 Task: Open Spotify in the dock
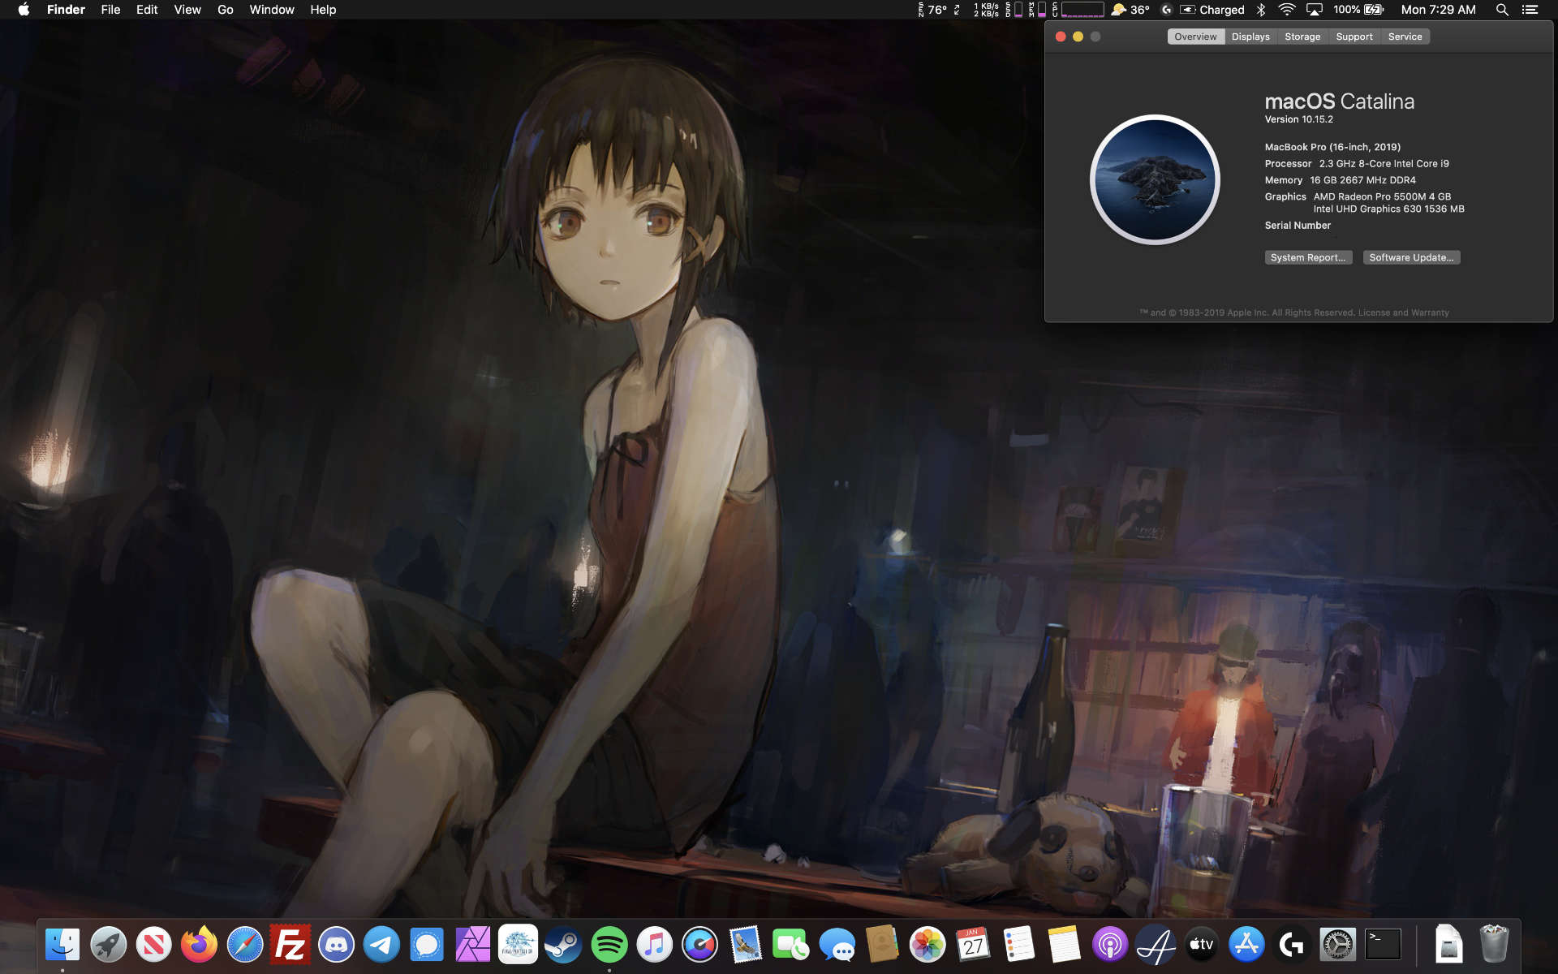click(609, 945)
